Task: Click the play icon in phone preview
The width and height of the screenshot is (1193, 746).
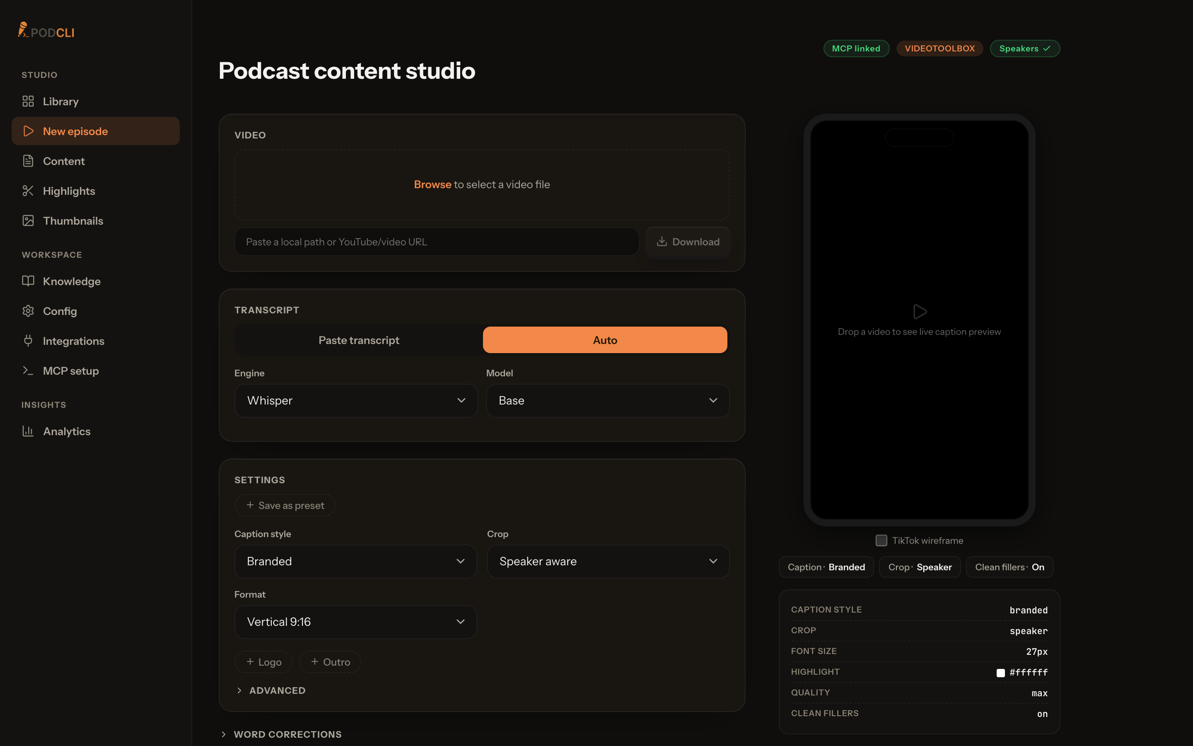Action: coord(920,311)
